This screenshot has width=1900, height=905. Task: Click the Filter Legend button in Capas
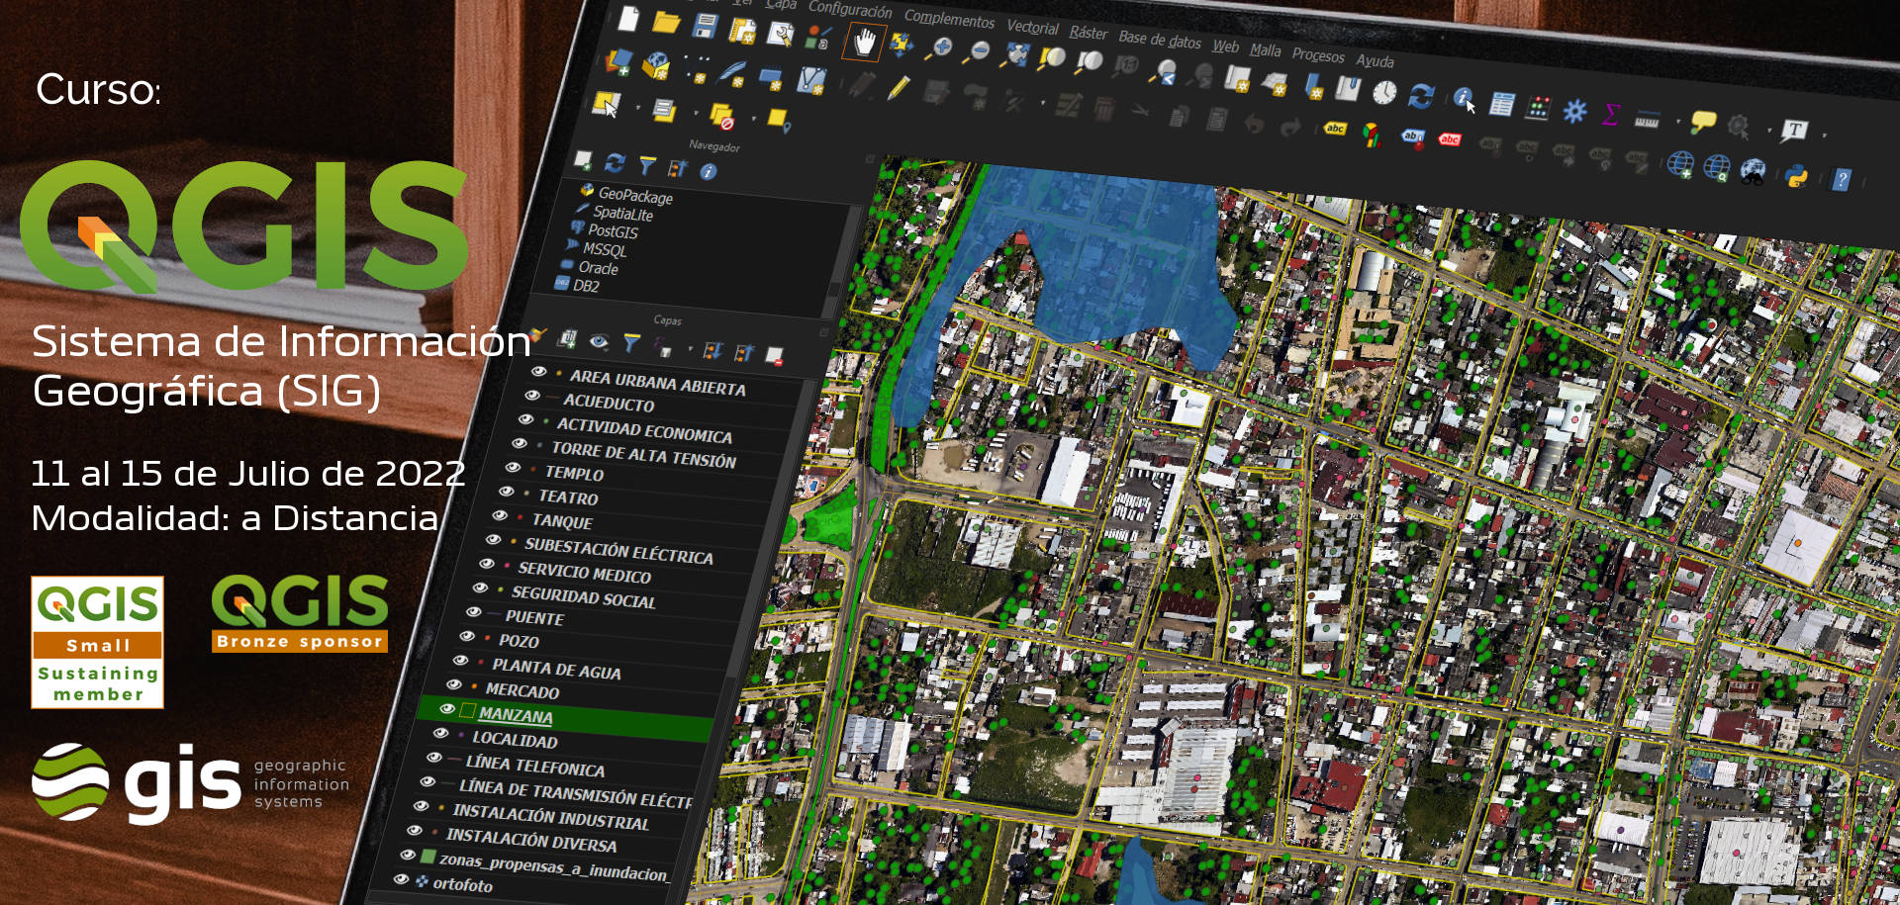(x=630, y=341)
